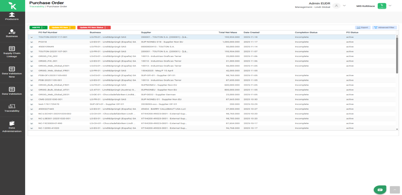Select the ORGID_Web_Global_DE01 reference cell

54,95
